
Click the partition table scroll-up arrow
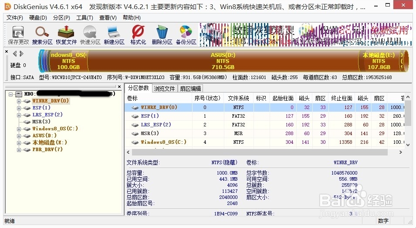(x=408, y=97)
